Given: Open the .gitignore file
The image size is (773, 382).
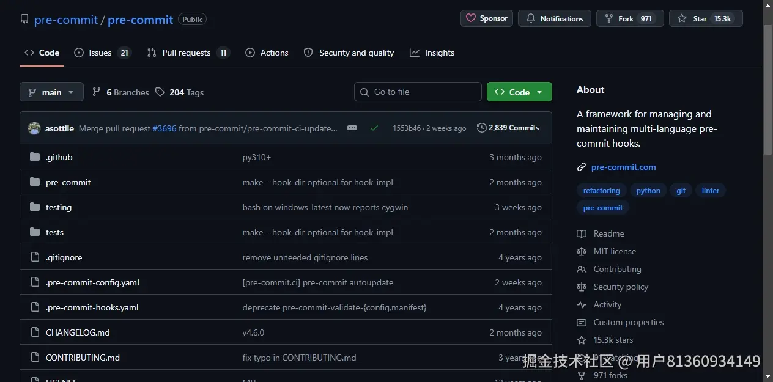Looking at the screenshot, I should tap(64, 257).
